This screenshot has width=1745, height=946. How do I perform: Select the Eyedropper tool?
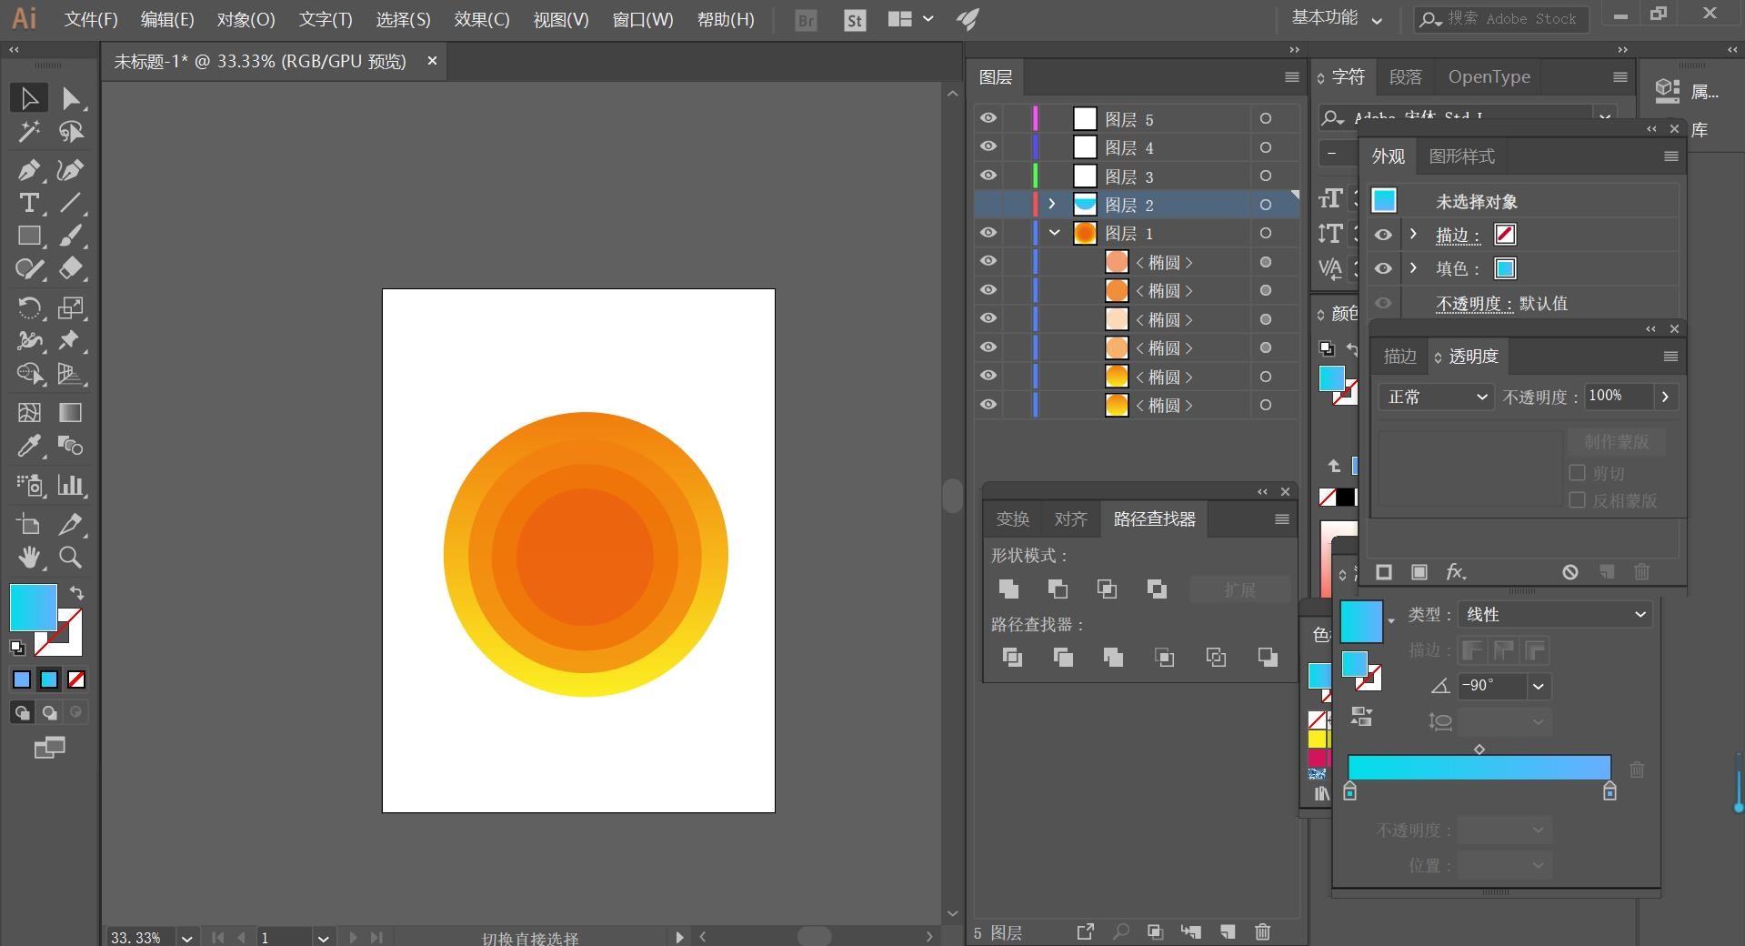tap(28, 446)
